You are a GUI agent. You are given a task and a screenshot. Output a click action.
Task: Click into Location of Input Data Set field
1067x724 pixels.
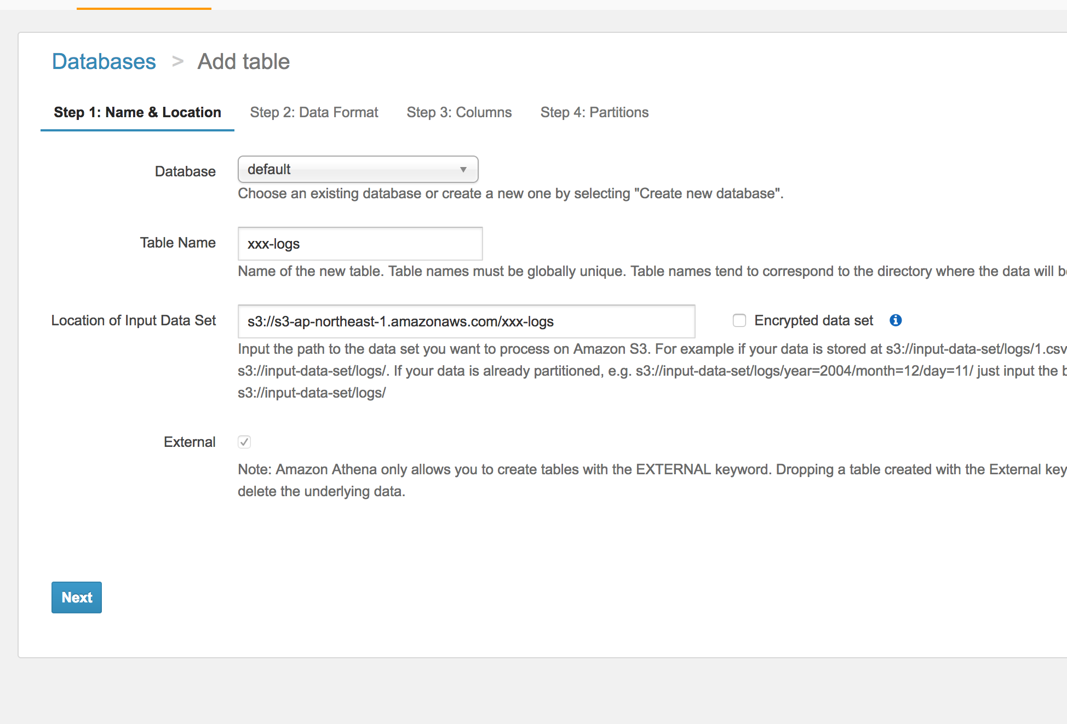tap(467, 321)
